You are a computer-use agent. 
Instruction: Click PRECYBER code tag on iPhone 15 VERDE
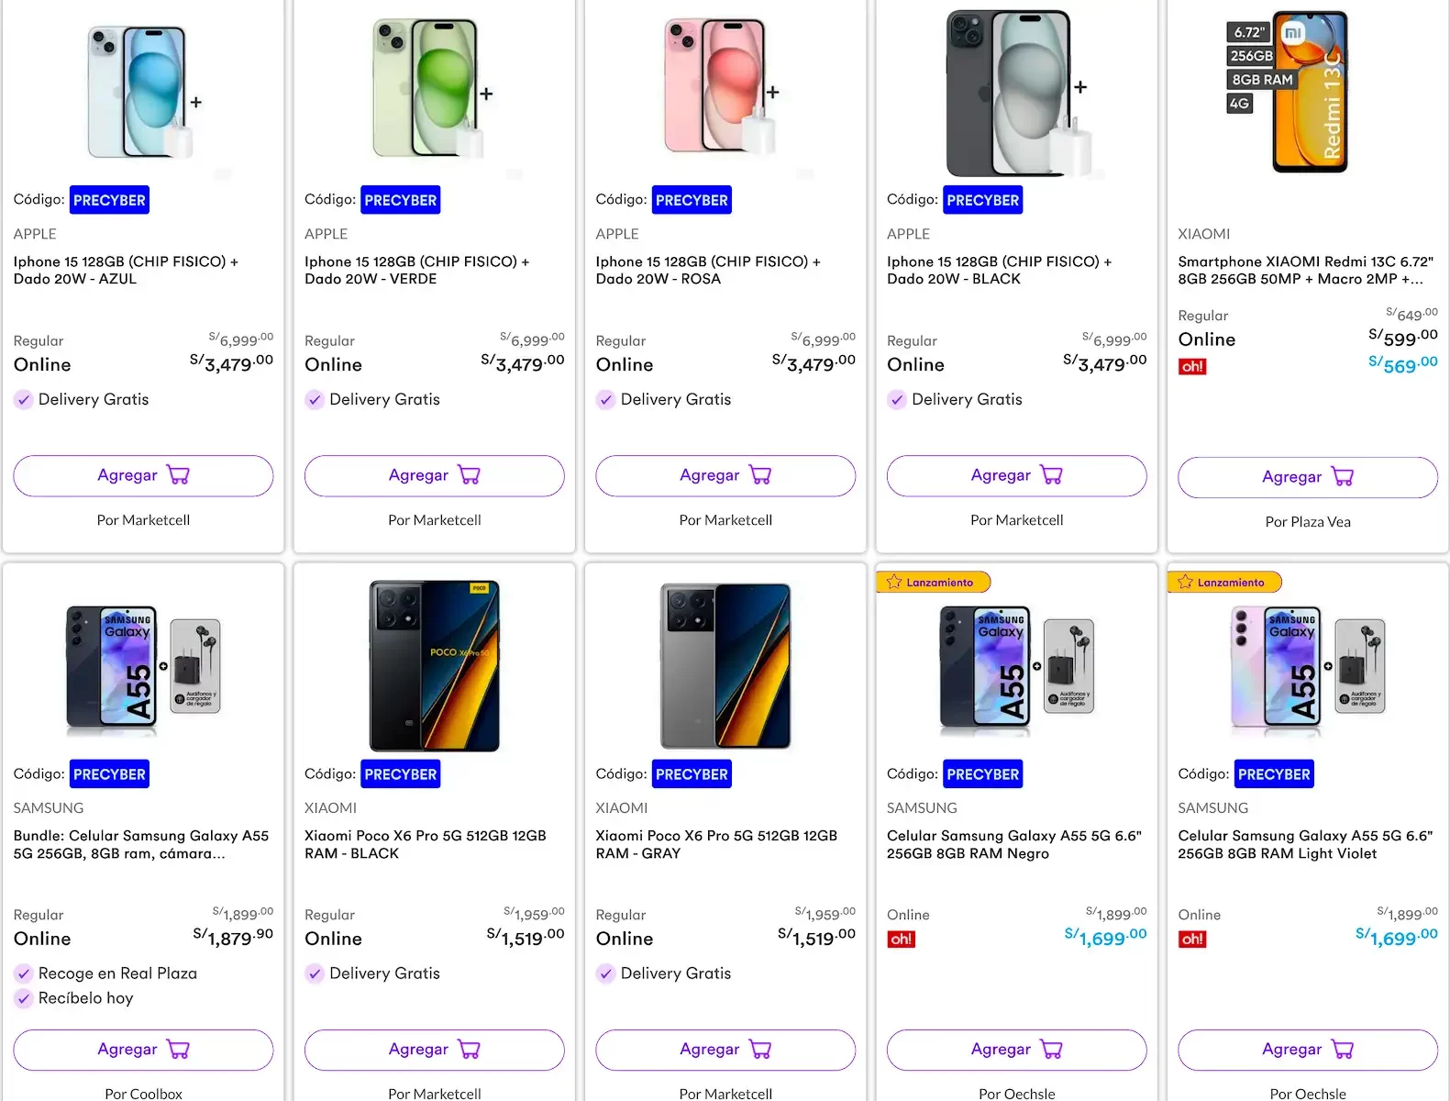400,200
